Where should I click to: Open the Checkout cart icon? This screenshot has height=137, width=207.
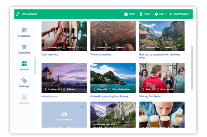pyautogui.click(x=24, y=97)
